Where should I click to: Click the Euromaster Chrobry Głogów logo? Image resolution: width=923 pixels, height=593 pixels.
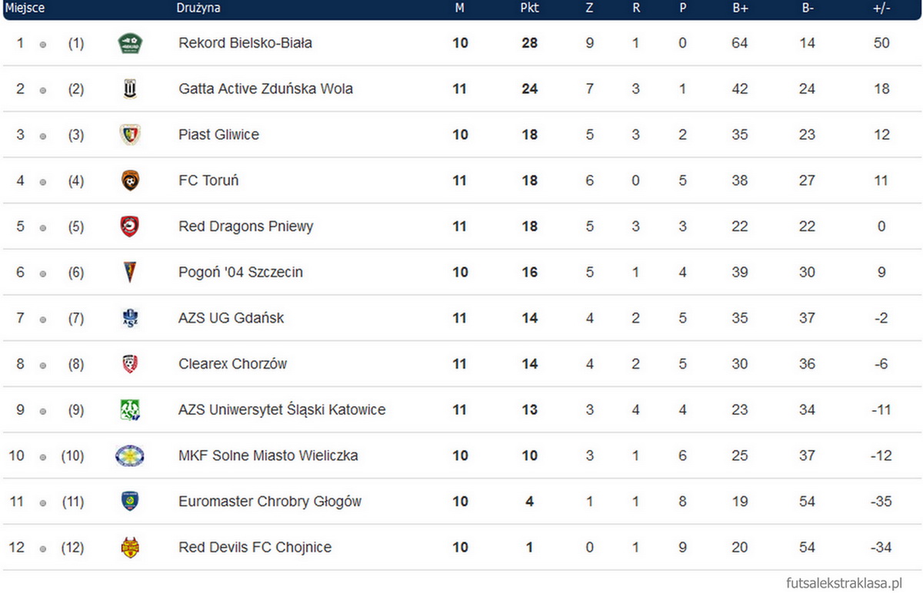pyautogui.click(x=128, y=502)
